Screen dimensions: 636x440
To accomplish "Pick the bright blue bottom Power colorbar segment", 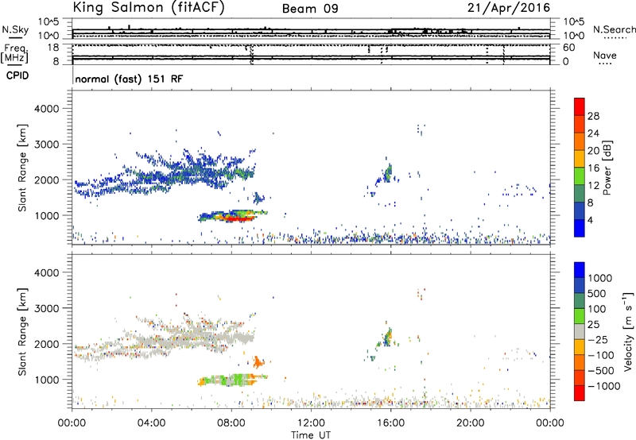I will (580, 228).
